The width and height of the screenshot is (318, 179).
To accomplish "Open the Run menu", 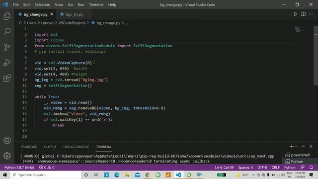I will 80,4.
